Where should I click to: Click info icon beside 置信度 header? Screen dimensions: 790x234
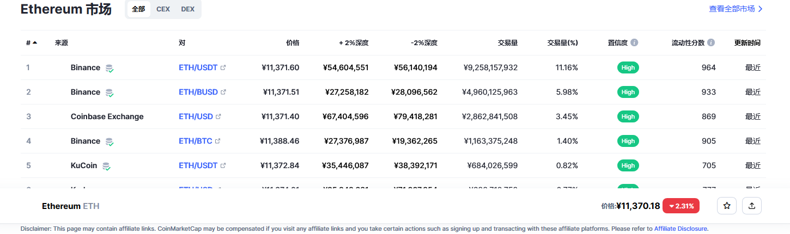634,42
